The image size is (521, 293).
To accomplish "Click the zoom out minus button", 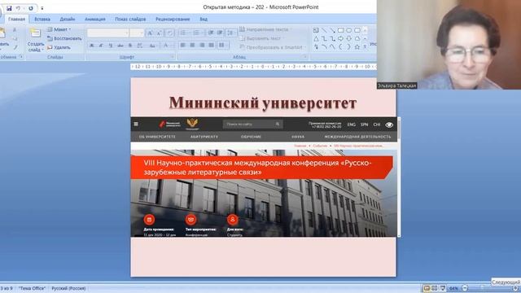I will [465, 288].
